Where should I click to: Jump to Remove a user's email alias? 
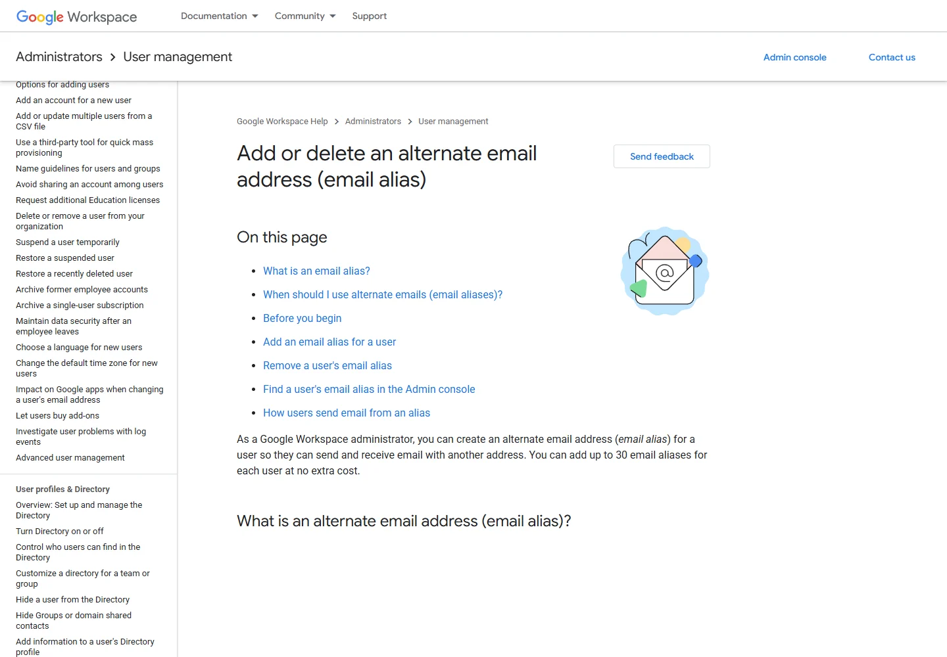pyautogui.click(x=328, y=365)
